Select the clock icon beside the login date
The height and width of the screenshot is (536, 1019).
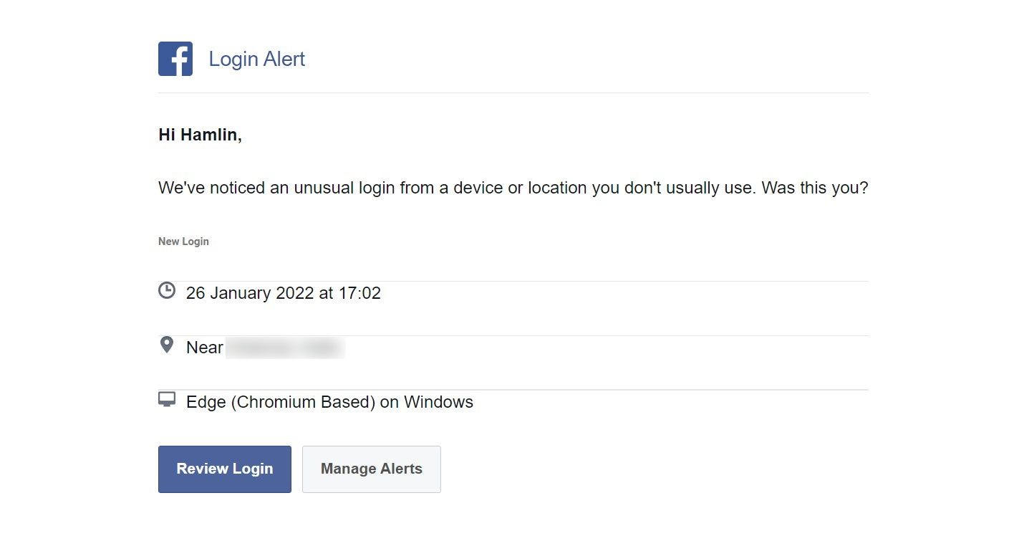click(x=166, y=291)
